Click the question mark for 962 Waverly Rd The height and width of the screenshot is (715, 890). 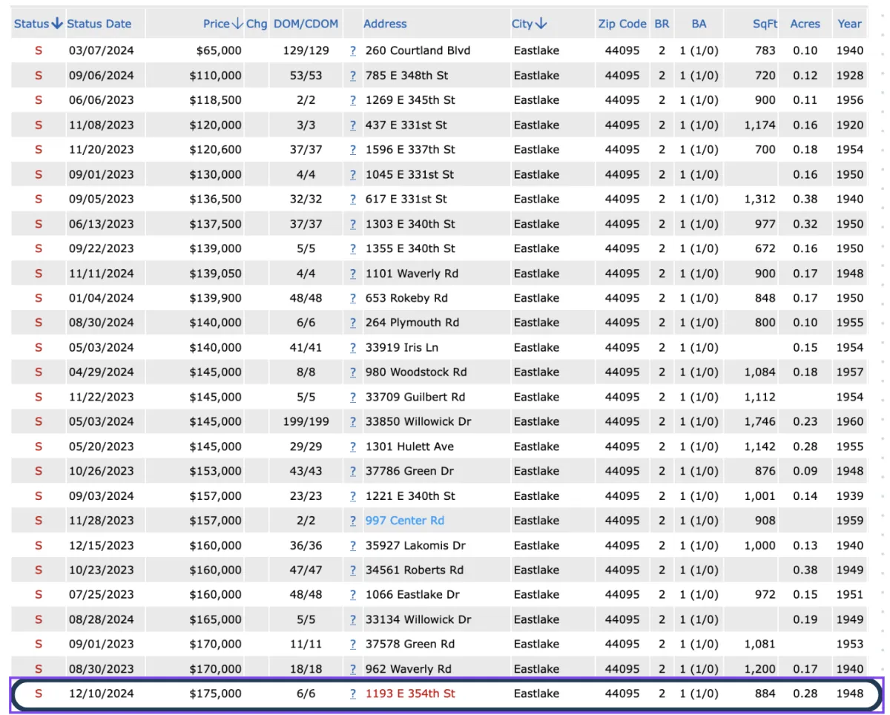click(353, 669)
